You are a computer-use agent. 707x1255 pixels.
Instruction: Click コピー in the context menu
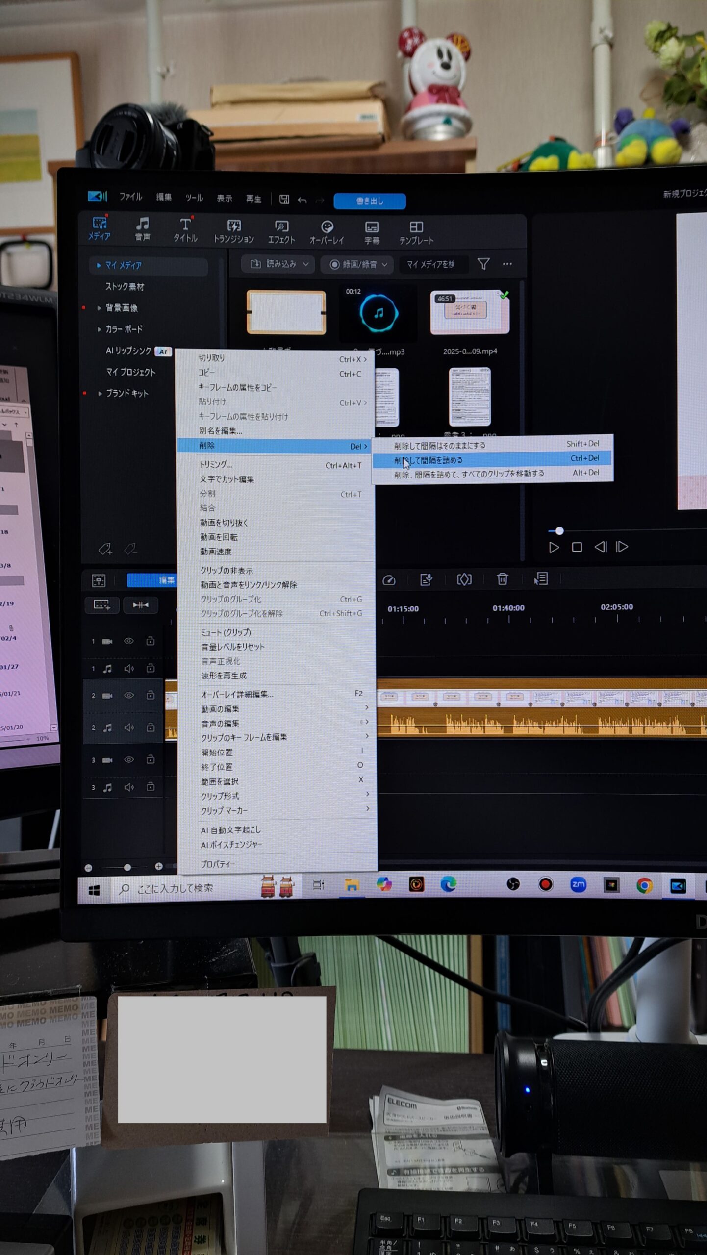pyautogui.click(x=276, y=373)
